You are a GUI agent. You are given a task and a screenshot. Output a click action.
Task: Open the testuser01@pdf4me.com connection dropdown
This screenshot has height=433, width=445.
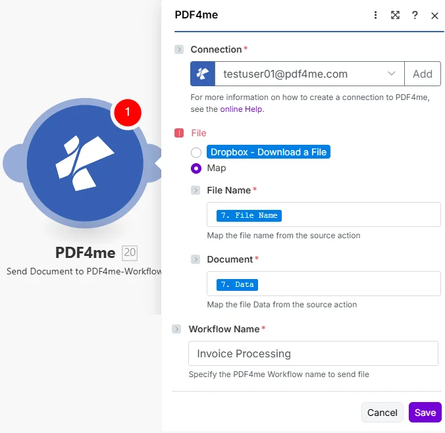pos(309,74)
